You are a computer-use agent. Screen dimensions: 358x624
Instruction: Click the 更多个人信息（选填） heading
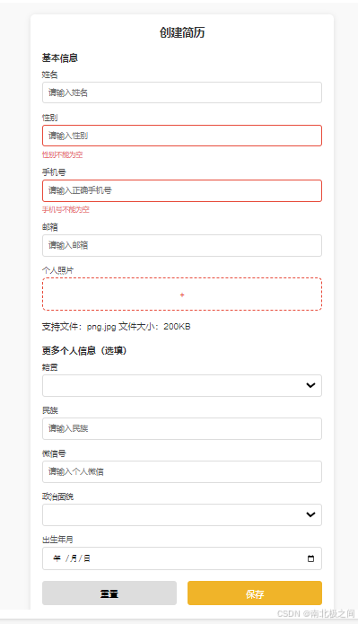tap(84, 350)
